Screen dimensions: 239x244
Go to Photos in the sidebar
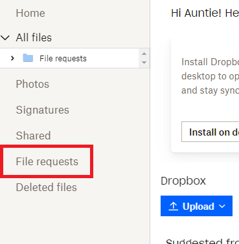point(32,84)
